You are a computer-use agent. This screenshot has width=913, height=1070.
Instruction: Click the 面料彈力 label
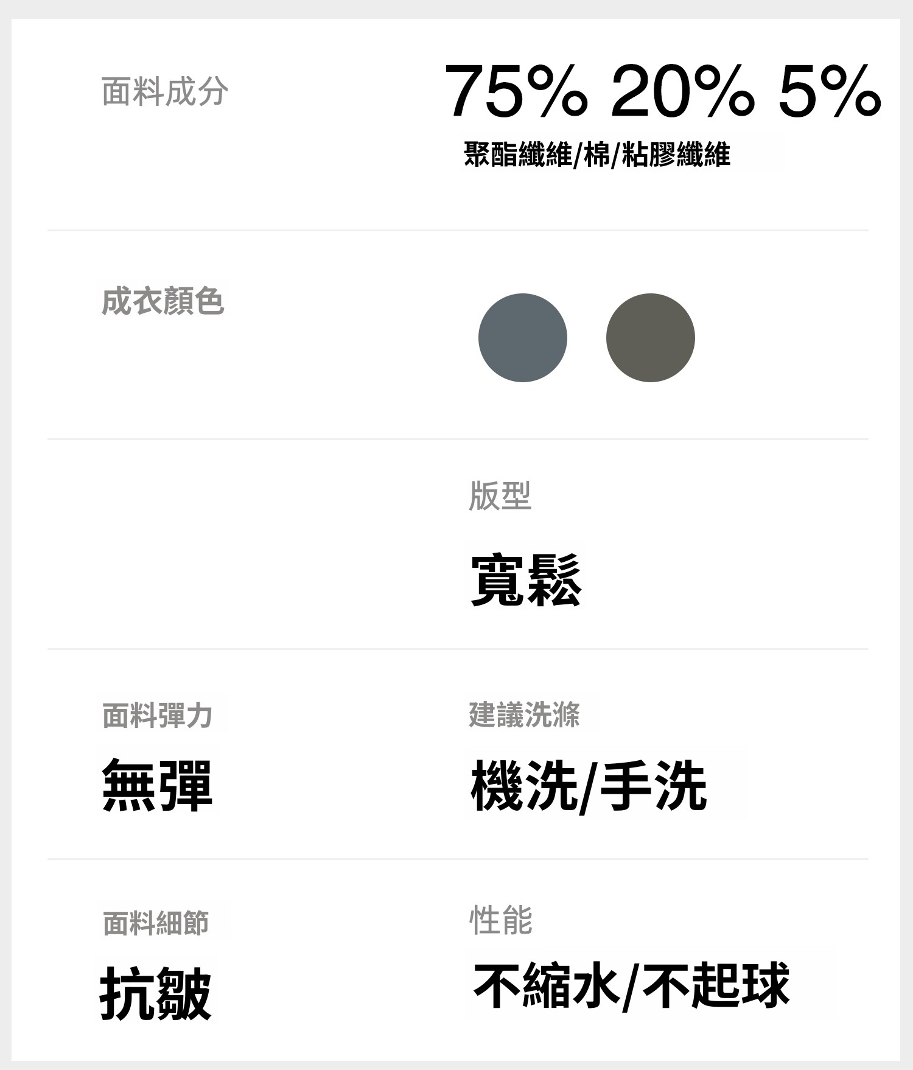(157, 715)
